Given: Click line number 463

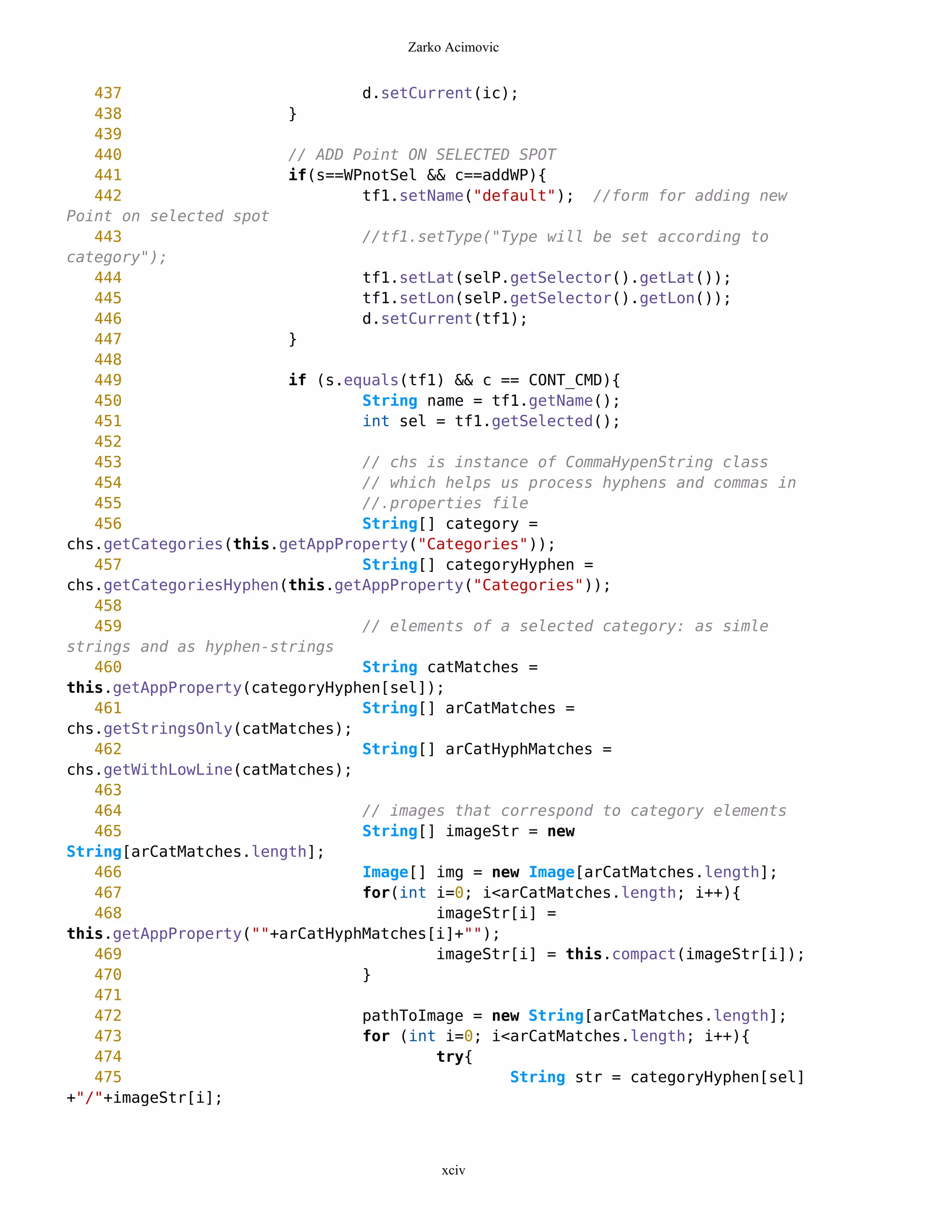Looking at the screenshot, I should [x=108, y=790].
